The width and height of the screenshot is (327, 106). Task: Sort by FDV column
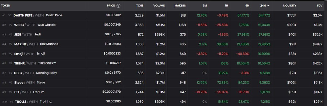pyautogui.click(x=320, y=6)
